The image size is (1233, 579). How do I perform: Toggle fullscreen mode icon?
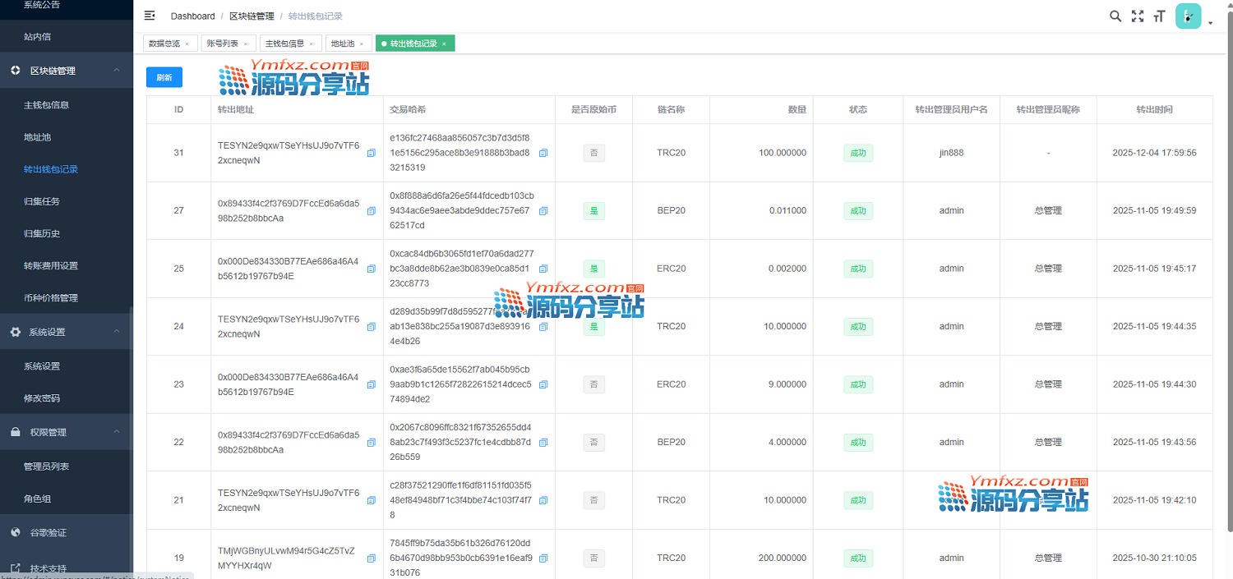click(1138, 16)
